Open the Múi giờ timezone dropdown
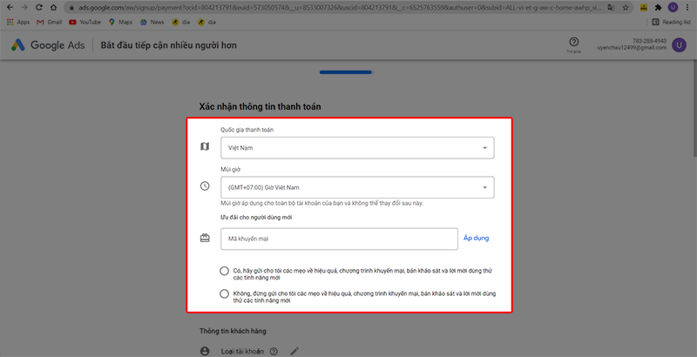This screenshot has width=697, height=357. [x=356, y=187]
